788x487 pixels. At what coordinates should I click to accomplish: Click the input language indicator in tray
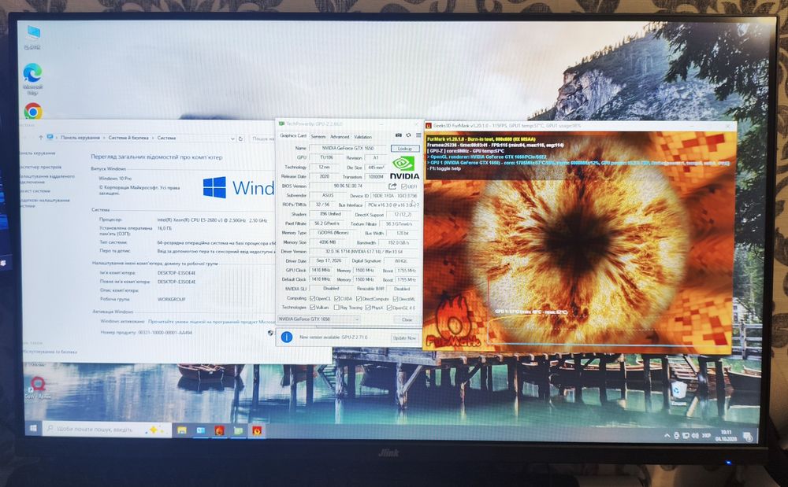[x=707, y=435]
